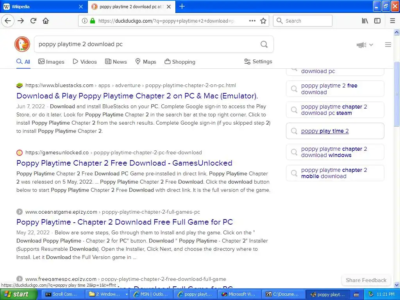
Task: Click the GamesUnlocked site favicon
Action: click(20, 153)
